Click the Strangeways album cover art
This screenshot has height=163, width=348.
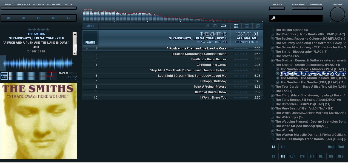pos(39,121)
